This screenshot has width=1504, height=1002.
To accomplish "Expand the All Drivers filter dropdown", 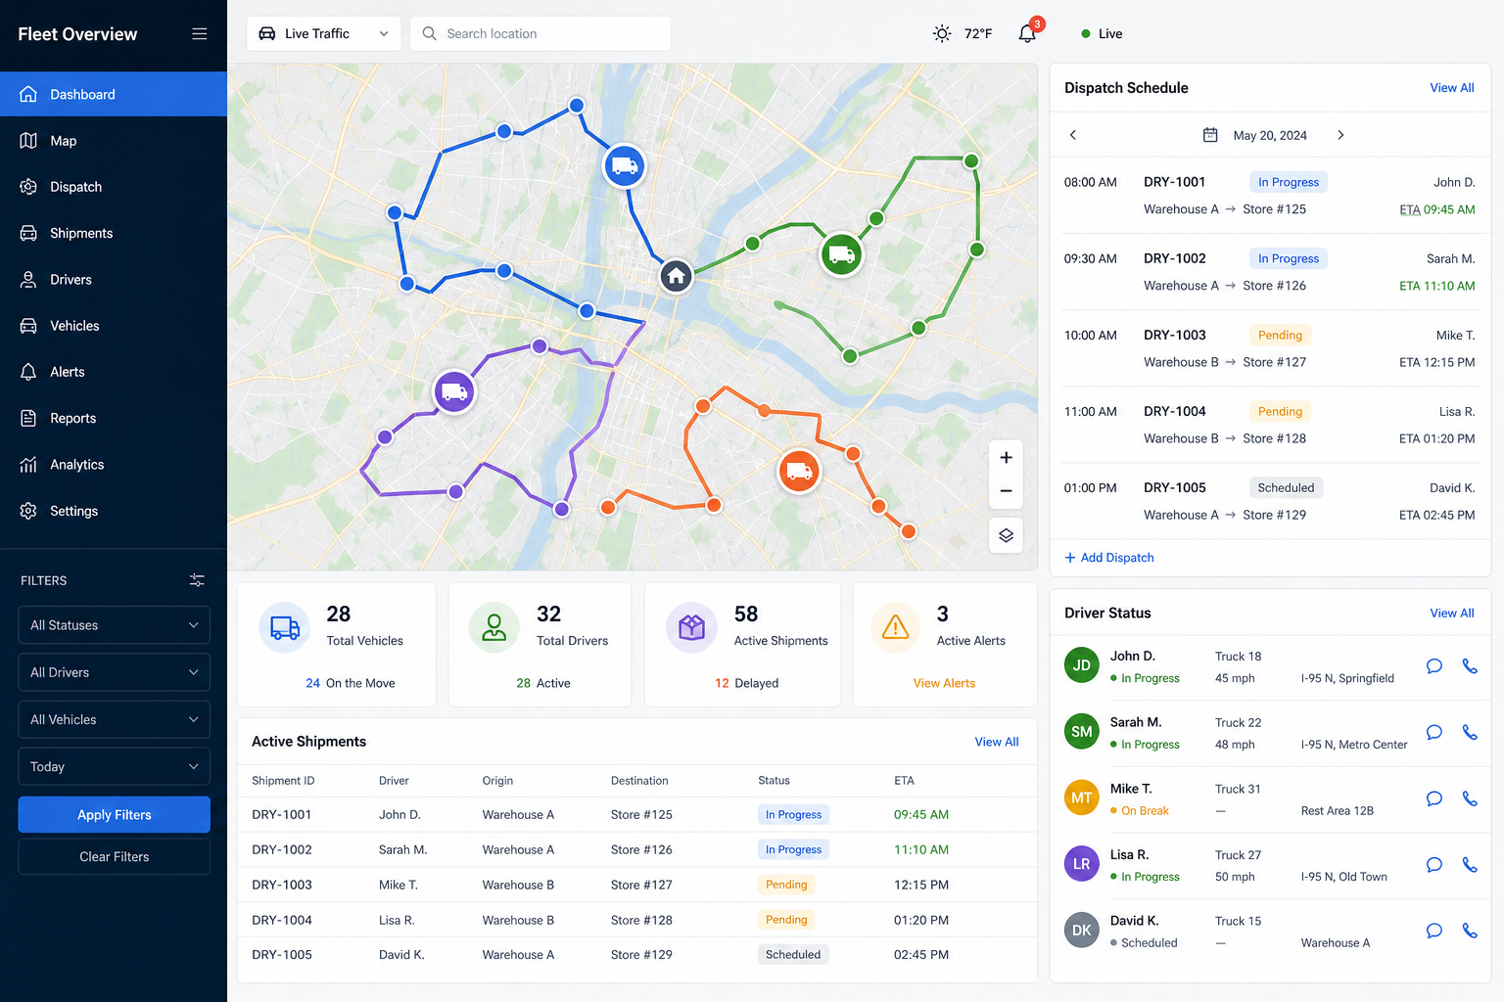I will (x=114, y=672).
